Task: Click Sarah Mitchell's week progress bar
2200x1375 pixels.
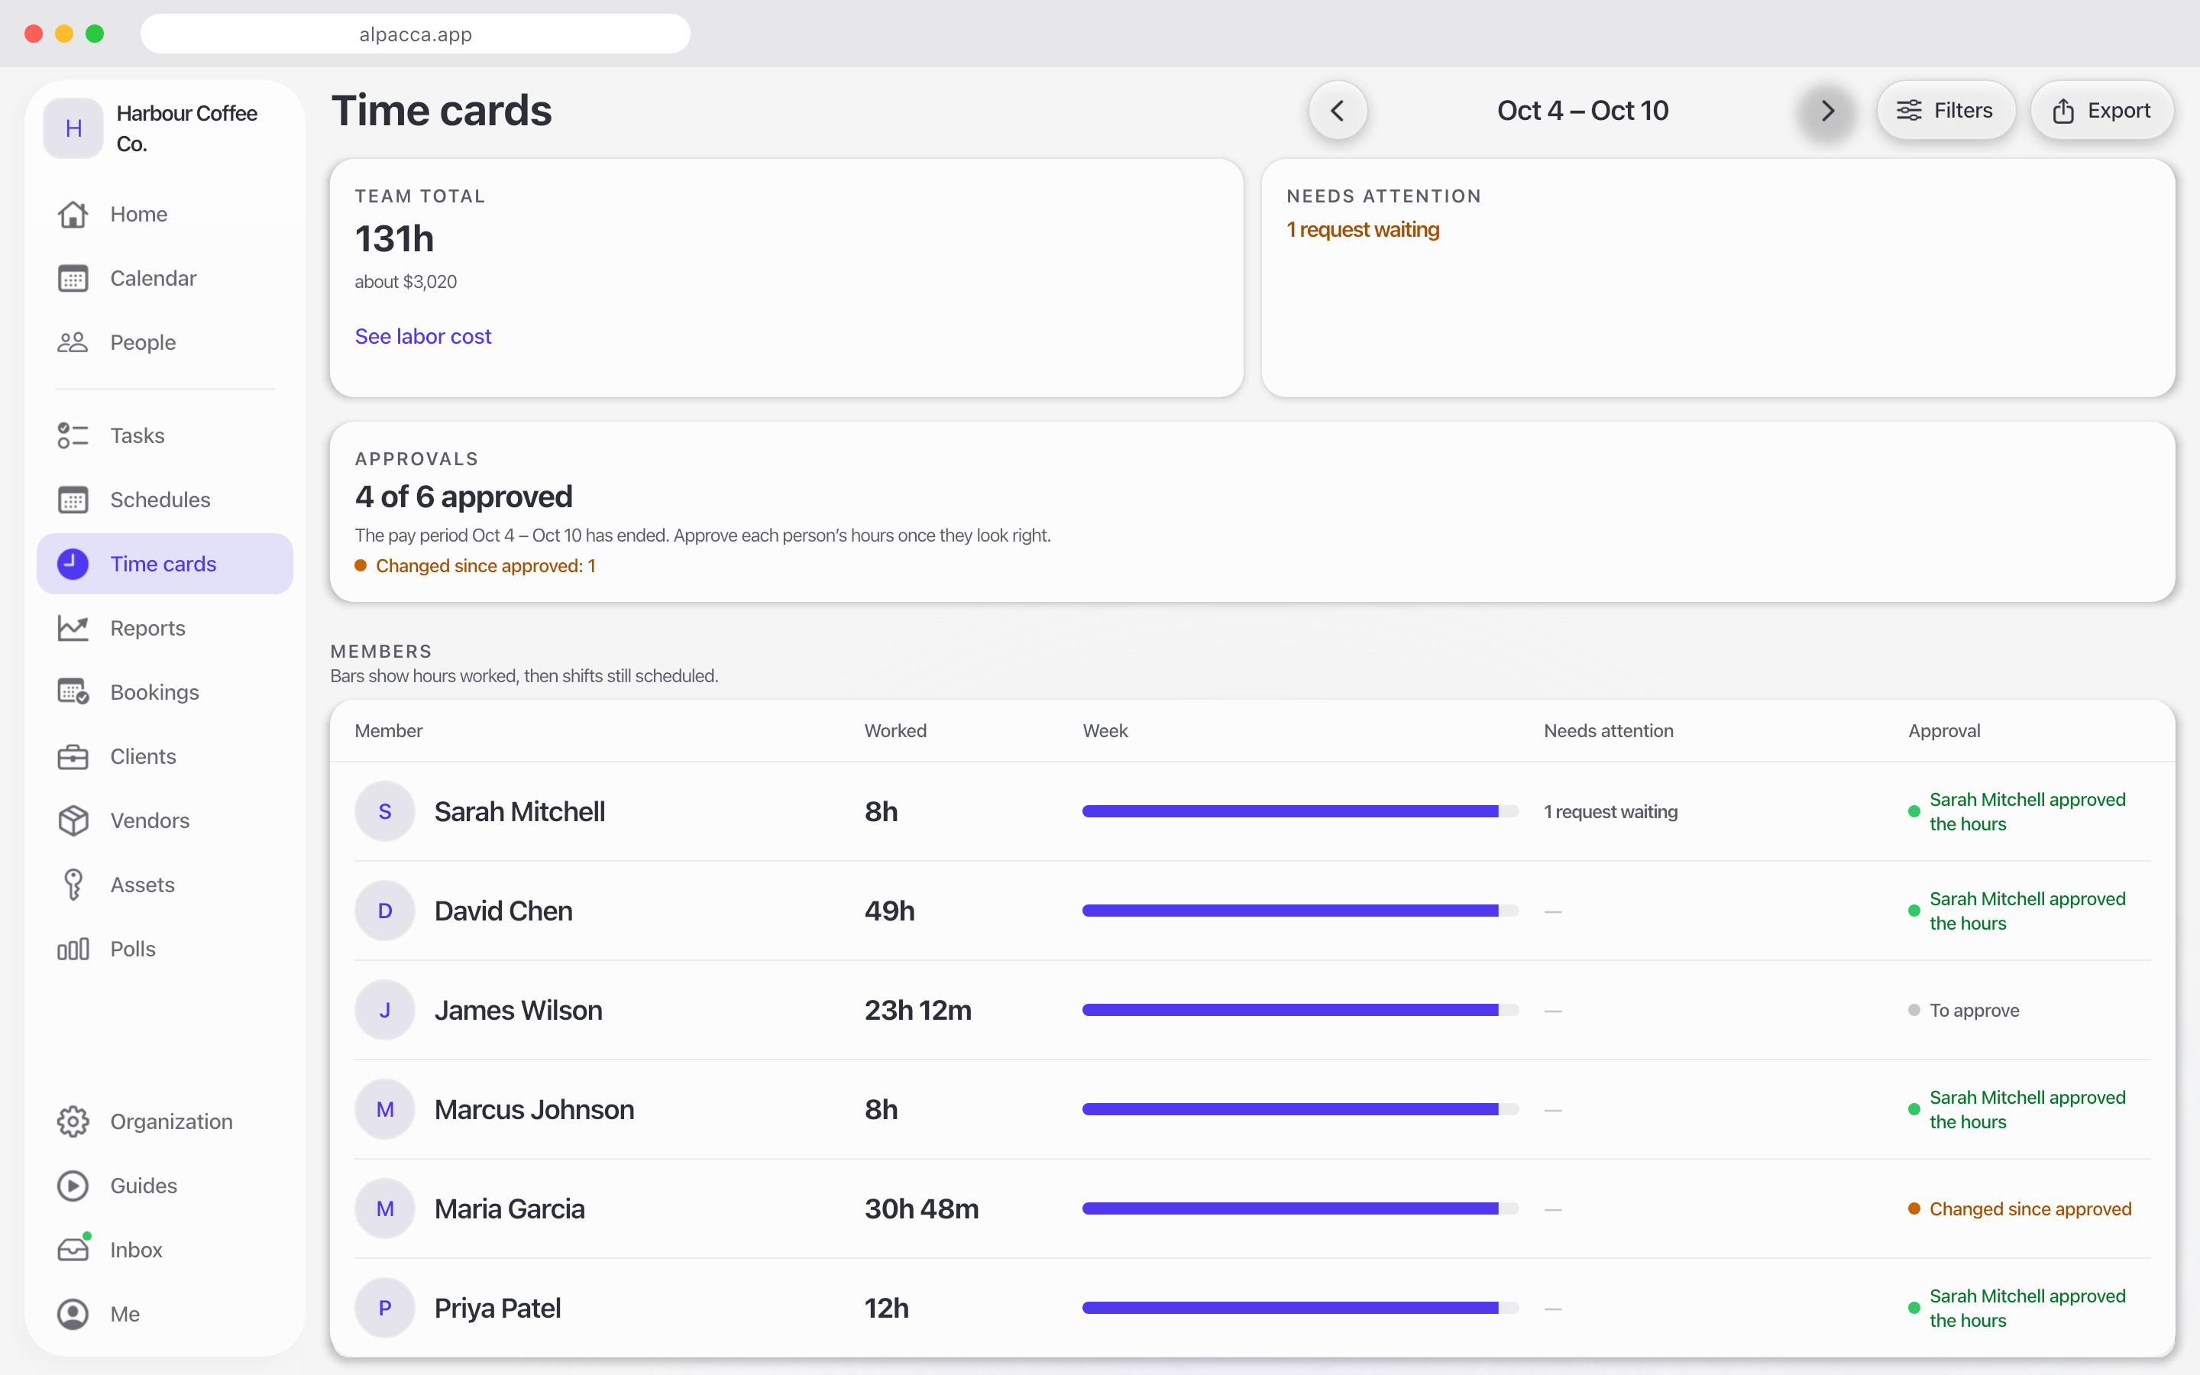Action: 1300,811
